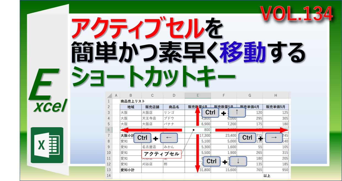Click the 以上 cell
The height and width of the screenshot is (181, 342).
(x=276, y=175)
